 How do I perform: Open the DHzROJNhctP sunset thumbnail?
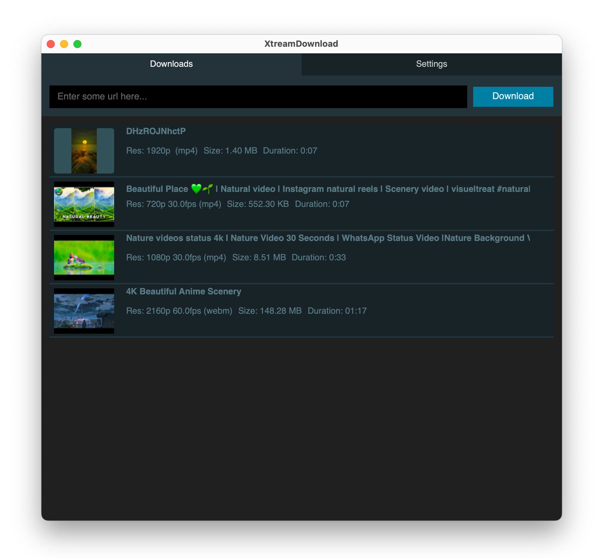[x=84, y=151]
